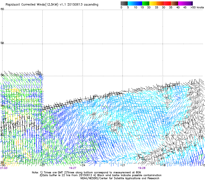The height and width of the screenshot is (180, 205).
Task: Click the longitude label '-27' on bottom axis
Action: point(42,165)
